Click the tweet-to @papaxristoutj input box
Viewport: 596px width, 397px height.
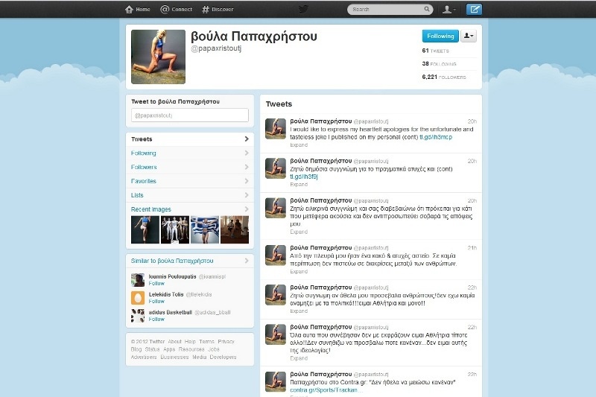[x=190, y=115]
